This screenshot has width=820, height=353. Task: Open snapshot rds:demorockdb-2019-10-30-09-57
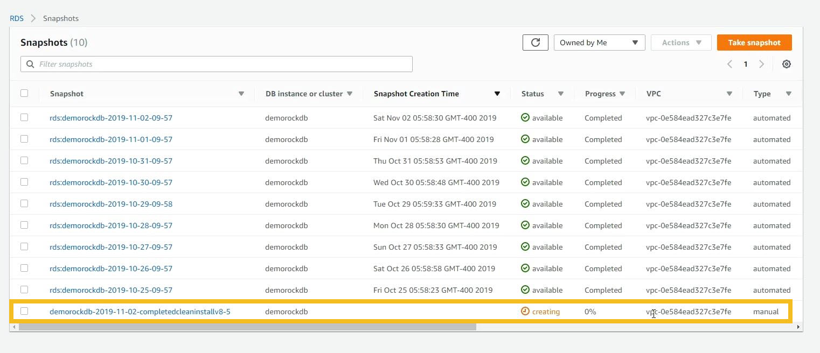[111, 182]
